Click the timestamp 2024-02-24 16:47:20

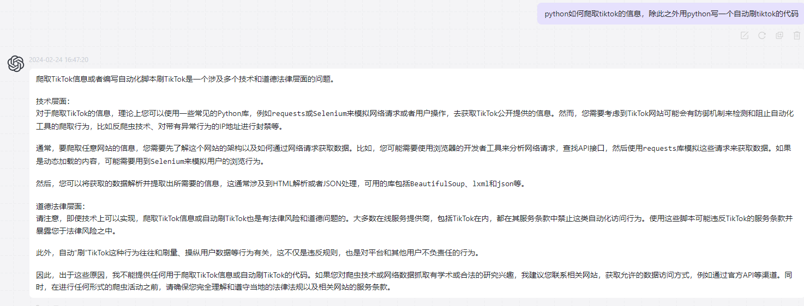58,60
